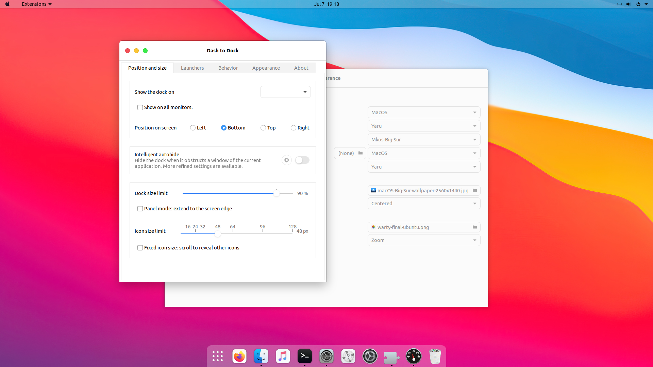Image resolution: width=653 pixels, height=367 pixels.
Task: Click folder icon beside (None) in Tweaks
Action: tap(361, 153)
